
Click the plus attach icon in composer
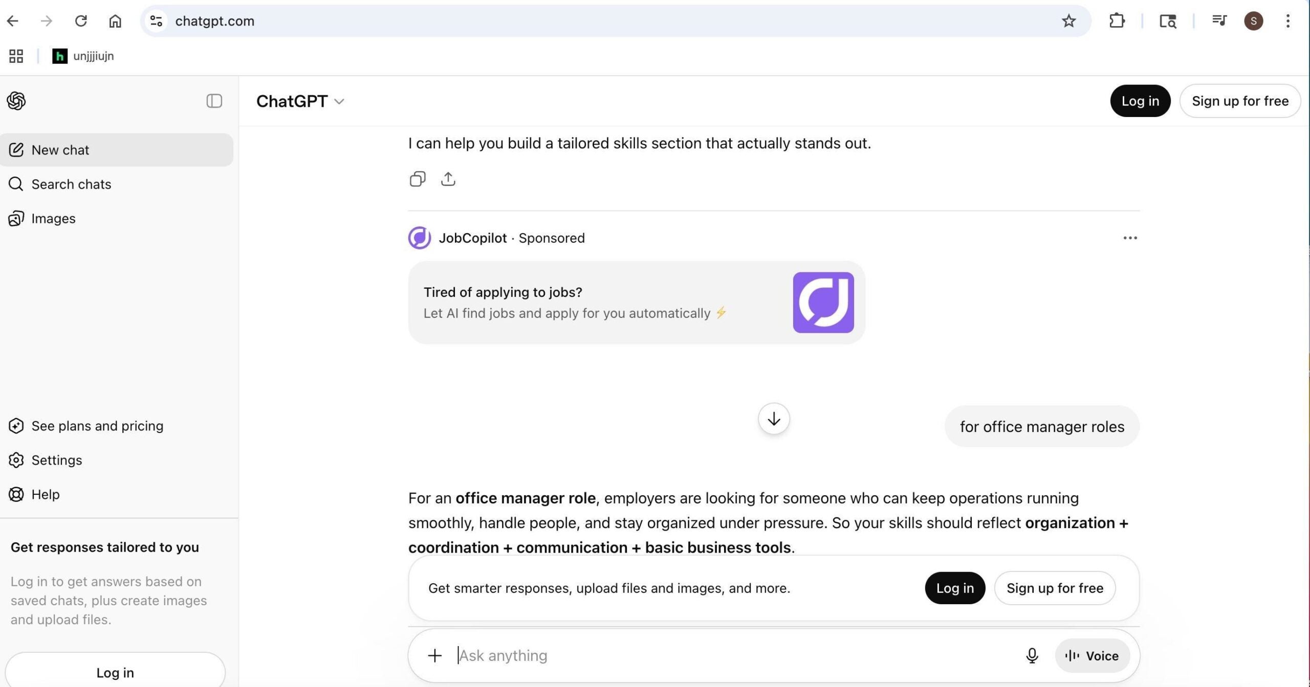[x=434, y=655]
